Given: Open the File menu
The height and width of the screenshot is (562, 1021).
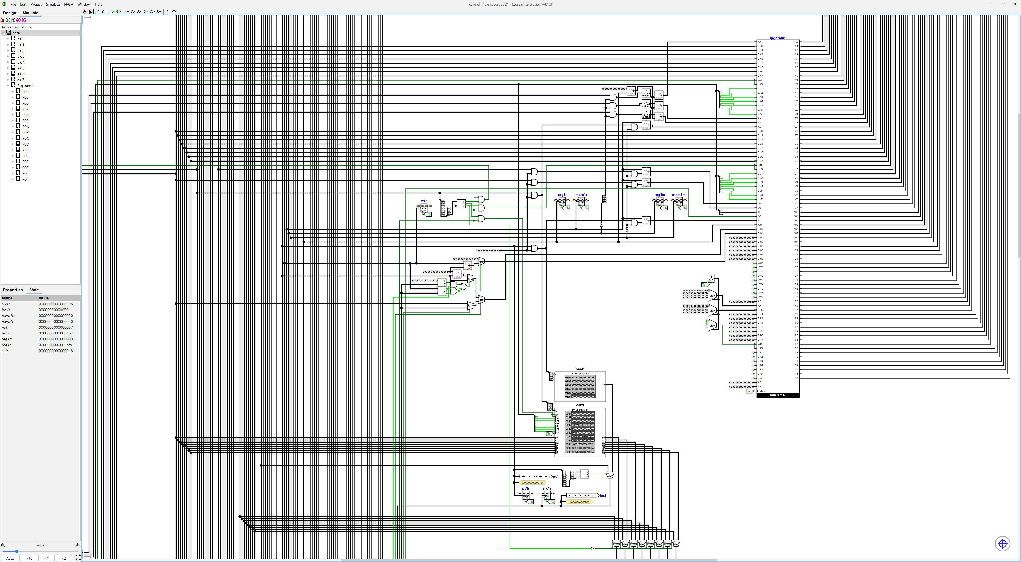Looking at the screenshot, I should [13, 4].
